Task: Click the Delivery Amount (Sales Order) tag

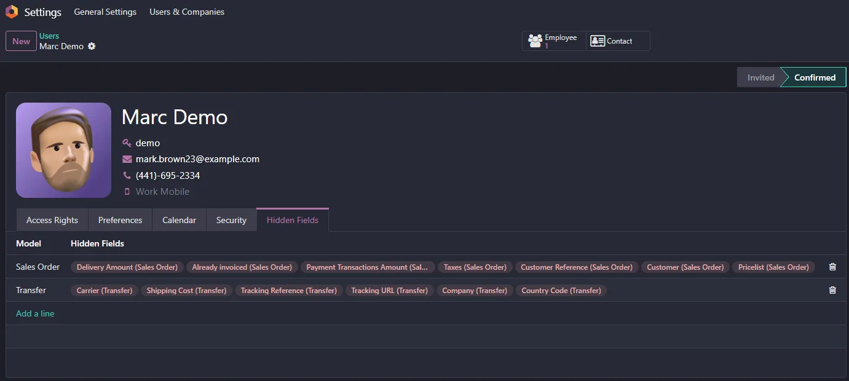Action: 127,267
